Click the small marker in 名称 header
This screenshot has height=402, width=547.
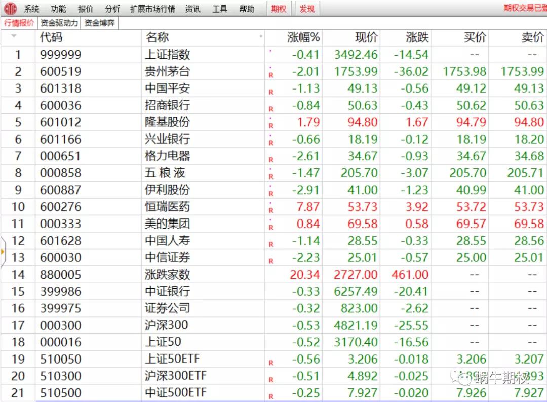click(x=261, y=37)
